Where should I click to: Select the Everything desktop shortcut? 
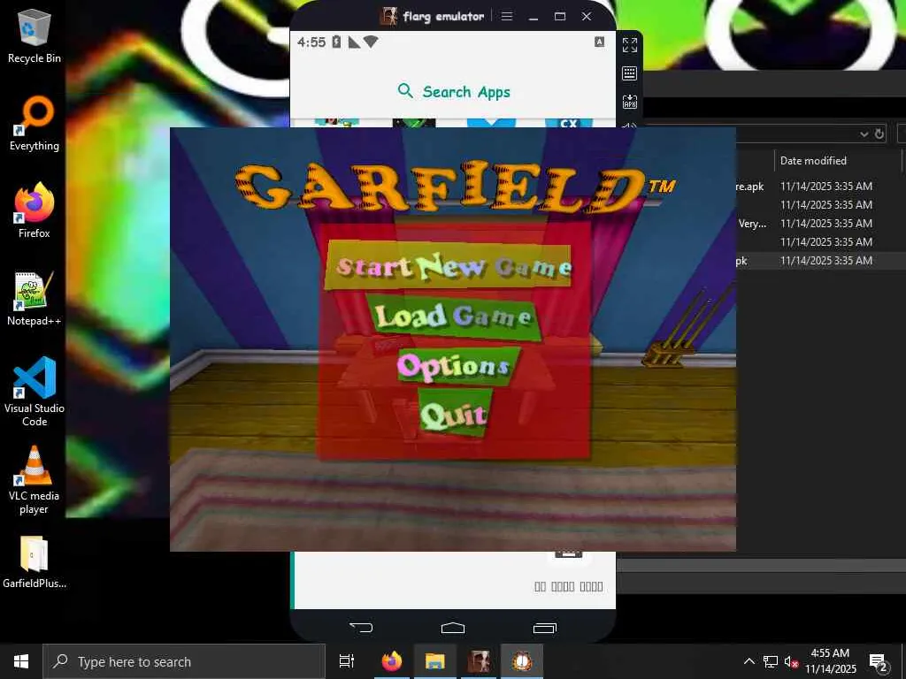pyautogui.click(x=35, y=123)
